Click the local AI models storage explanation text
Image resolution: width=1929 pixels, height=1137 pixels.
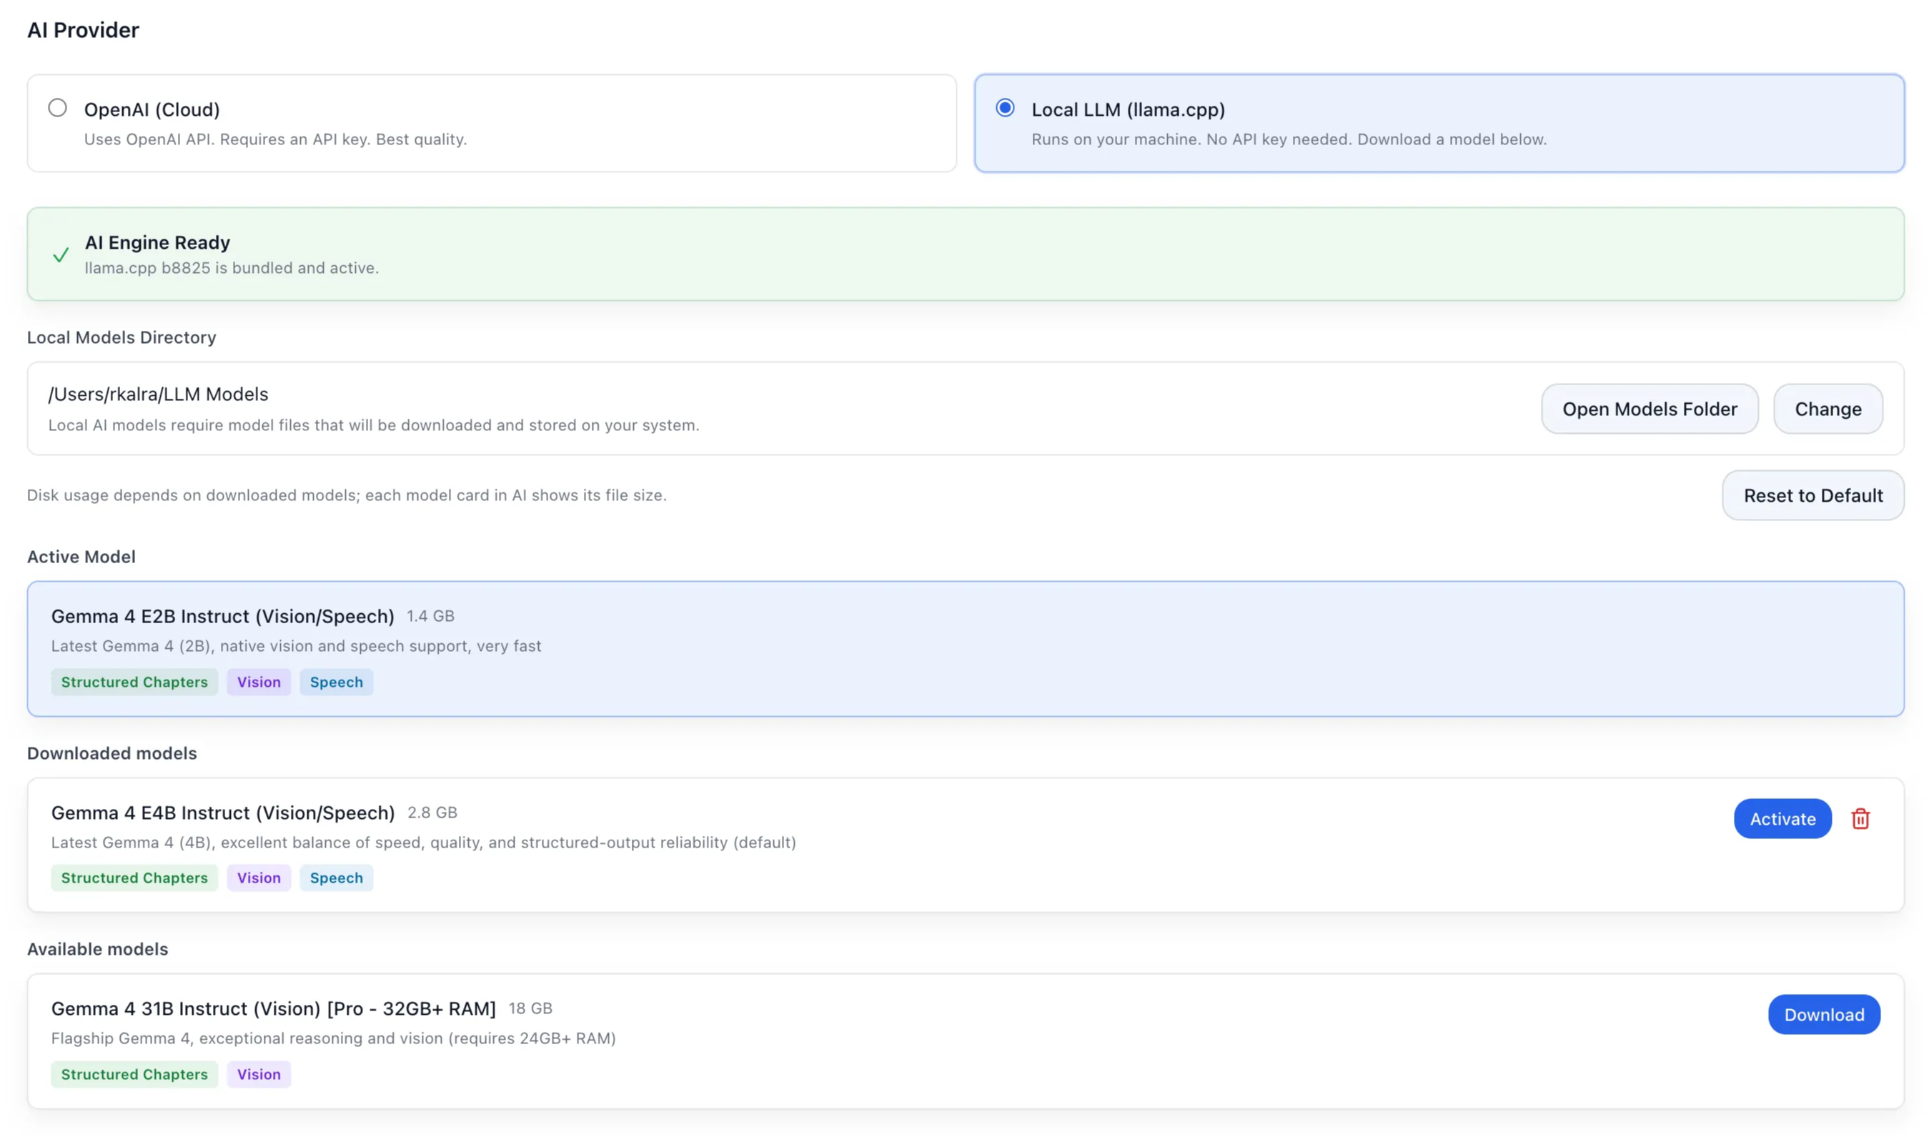[x=373, y=425]
